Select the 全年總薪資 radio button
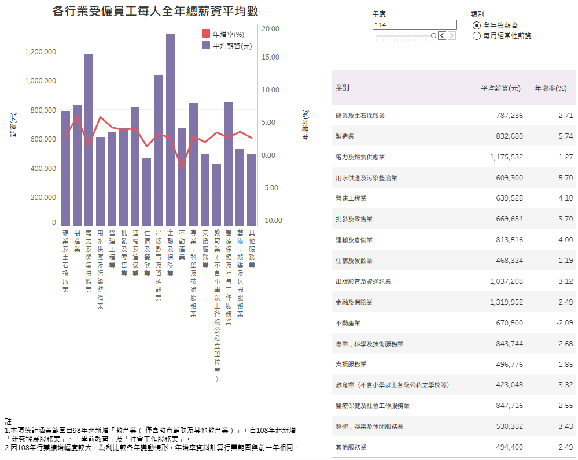Screen dimensions: 578x460 [x=477, y=25]
